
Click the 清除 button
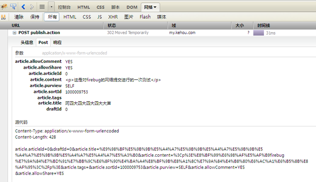pyautogui.click(x=19, y=17)
